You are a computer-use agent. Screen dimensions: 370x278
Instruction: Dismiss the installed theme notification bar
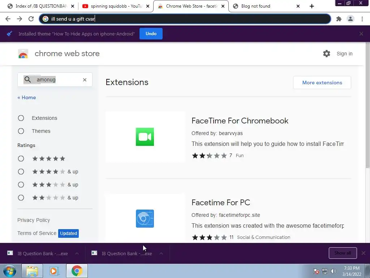click(361, 34)
